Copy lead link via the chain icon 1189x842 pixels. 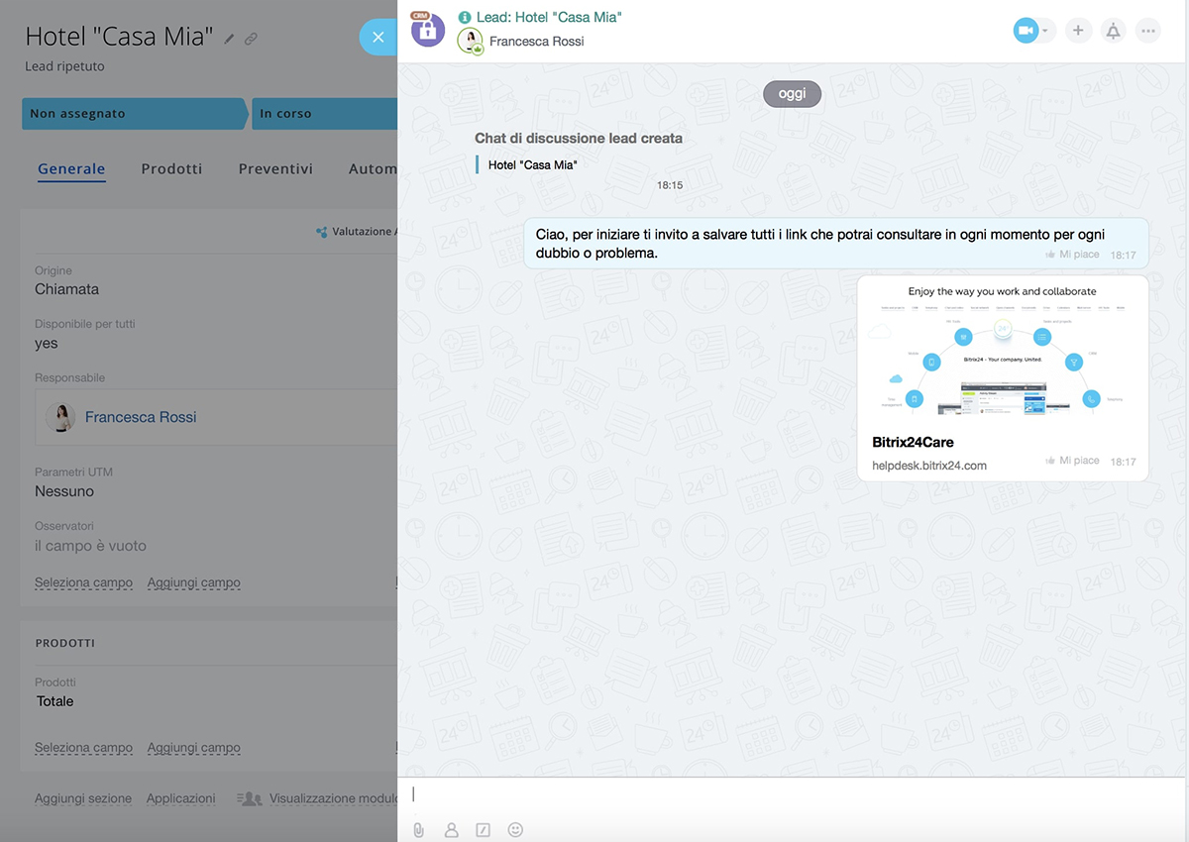click(252, 39)
